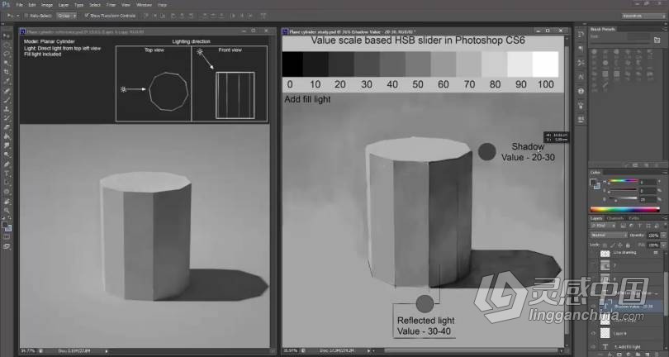
Task: Select the Lasso tool
Action: click(7, 54)
